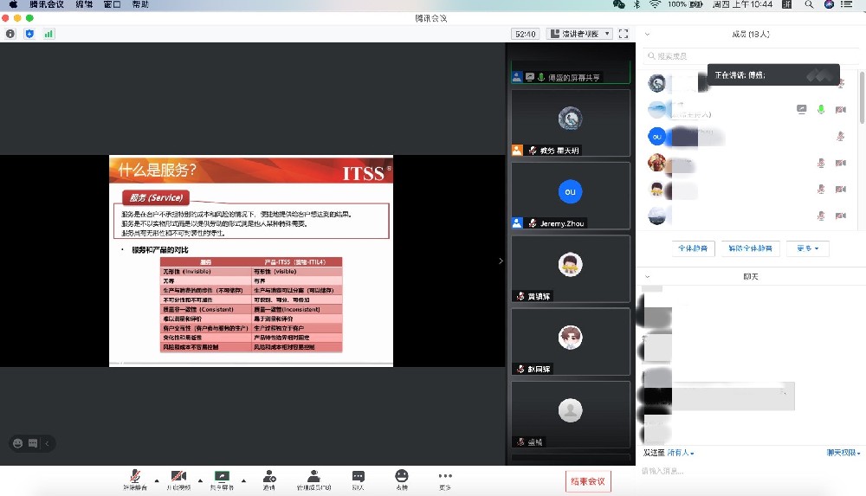The width and height of the screenshot is (866, 496).
Task: Unmute the microphone in the bottom toolbar
Action: [135, 480]
